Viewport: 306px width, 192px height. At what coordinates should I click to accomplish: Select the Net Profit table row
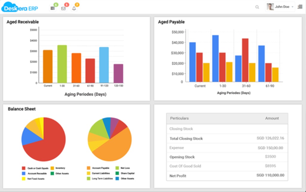pyautogui.click(x=227, y=176)
